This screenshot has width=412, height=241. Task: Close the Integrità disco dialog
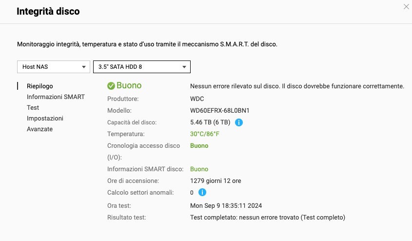pyautogui.click(x=407, y=6)
